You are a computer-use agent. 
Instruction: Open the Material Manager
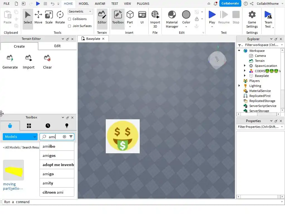pos(172,19)
